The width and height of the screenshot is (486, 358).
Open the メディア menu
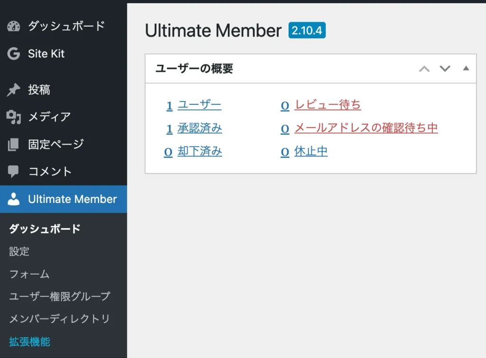[x=64, y=117]
